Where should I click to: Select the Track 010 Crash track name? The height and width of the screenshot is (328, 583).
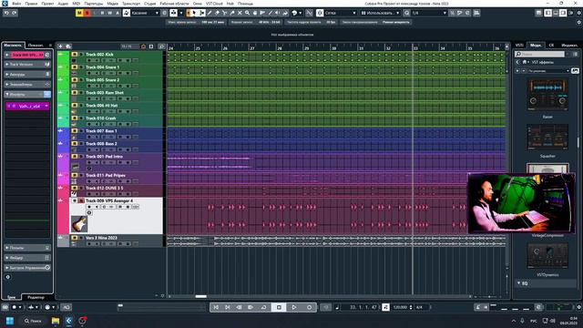tap(101, 118)
